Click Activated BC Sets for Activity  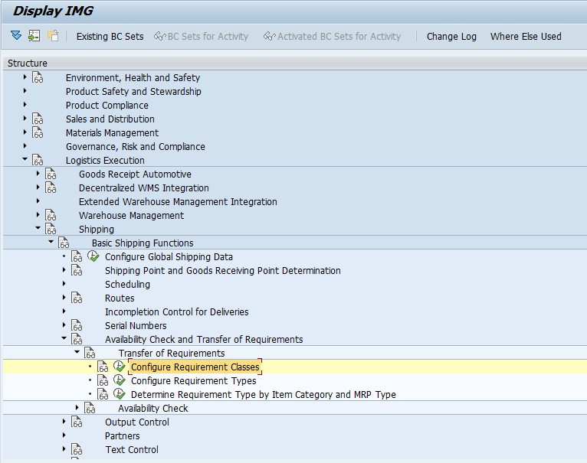click(x=332, y=36)
